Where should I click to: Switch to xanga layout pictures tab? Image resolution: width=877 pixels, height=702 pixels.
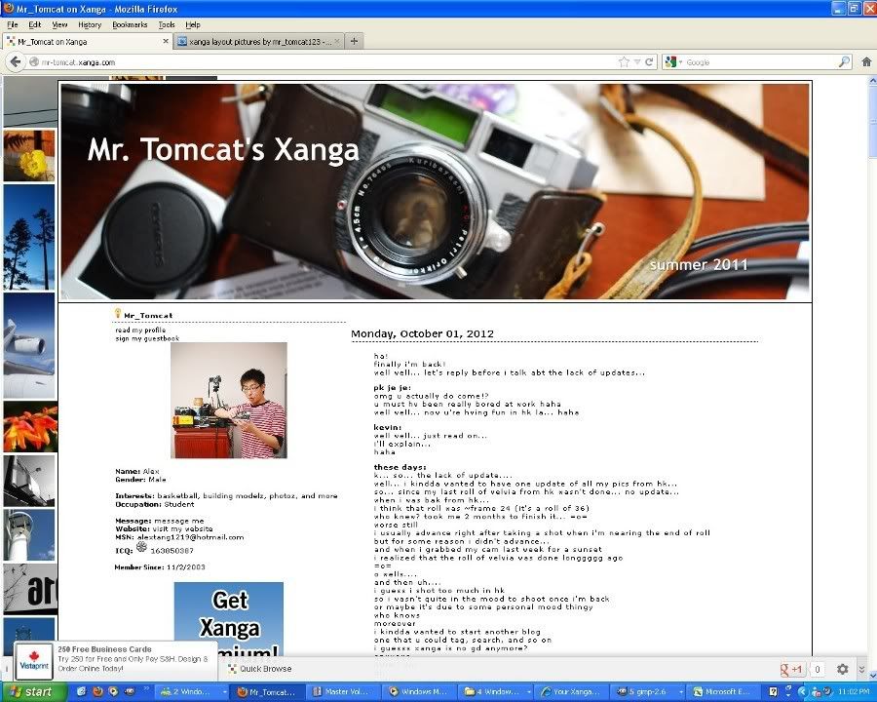pyautogui.click(x=259, y=41)
